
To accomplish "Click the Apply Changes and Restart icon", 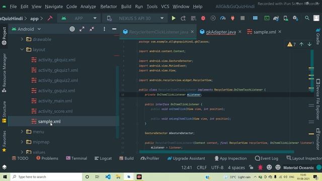I will 183,18.
